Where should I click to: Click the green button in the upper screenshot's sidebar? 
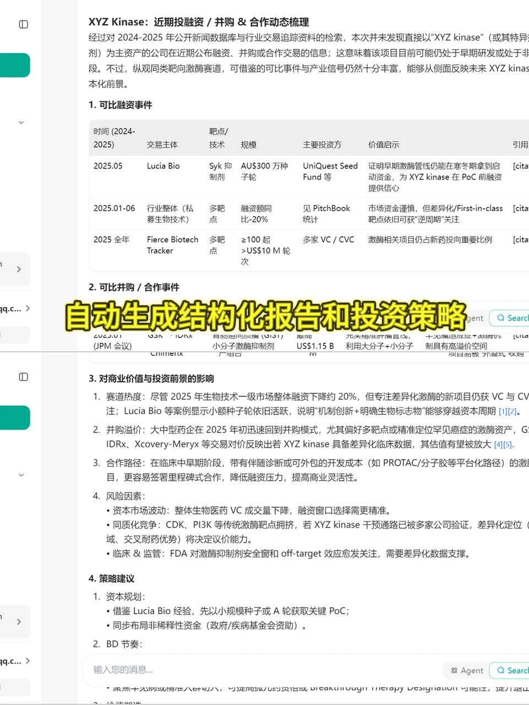tap(15, 65)
